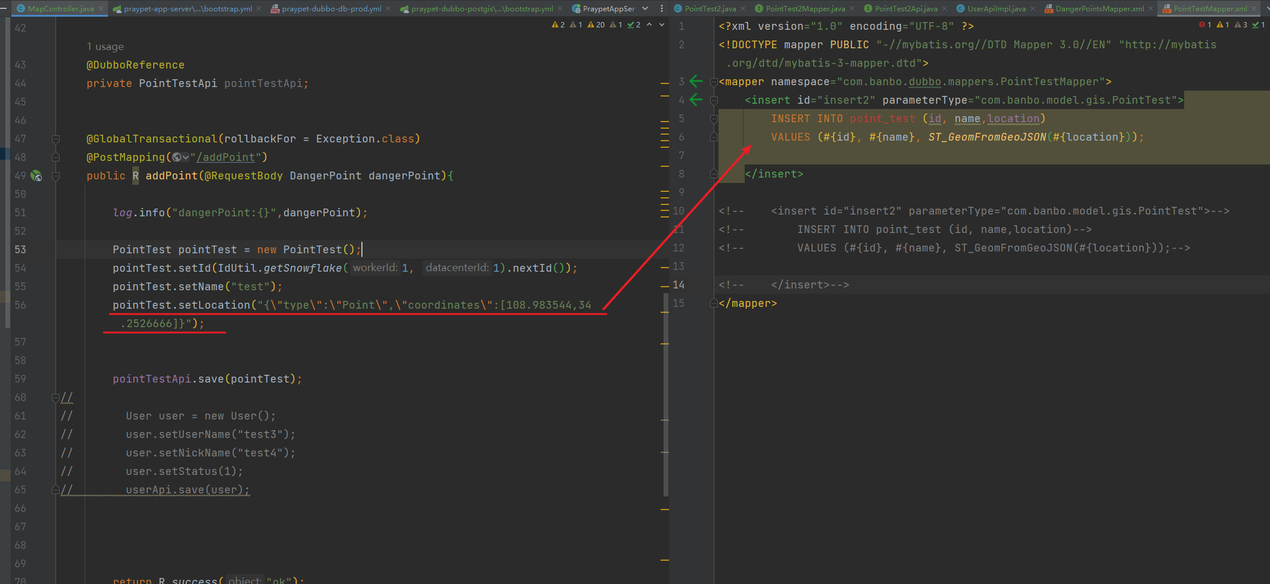Click the left editor vertical scrollbar thumb
Screen dimensions: 1270x584
(x=666, y=394)
